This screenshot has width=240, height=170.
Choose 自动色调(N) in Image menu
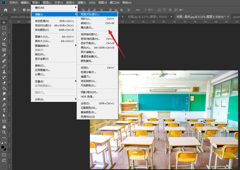click(54, 21)
